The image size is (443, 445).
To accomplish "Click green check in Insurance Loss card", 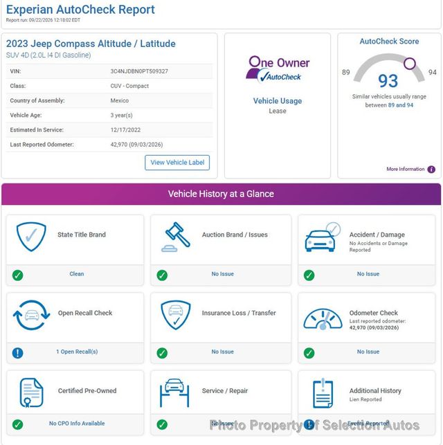I will point(162,353).
